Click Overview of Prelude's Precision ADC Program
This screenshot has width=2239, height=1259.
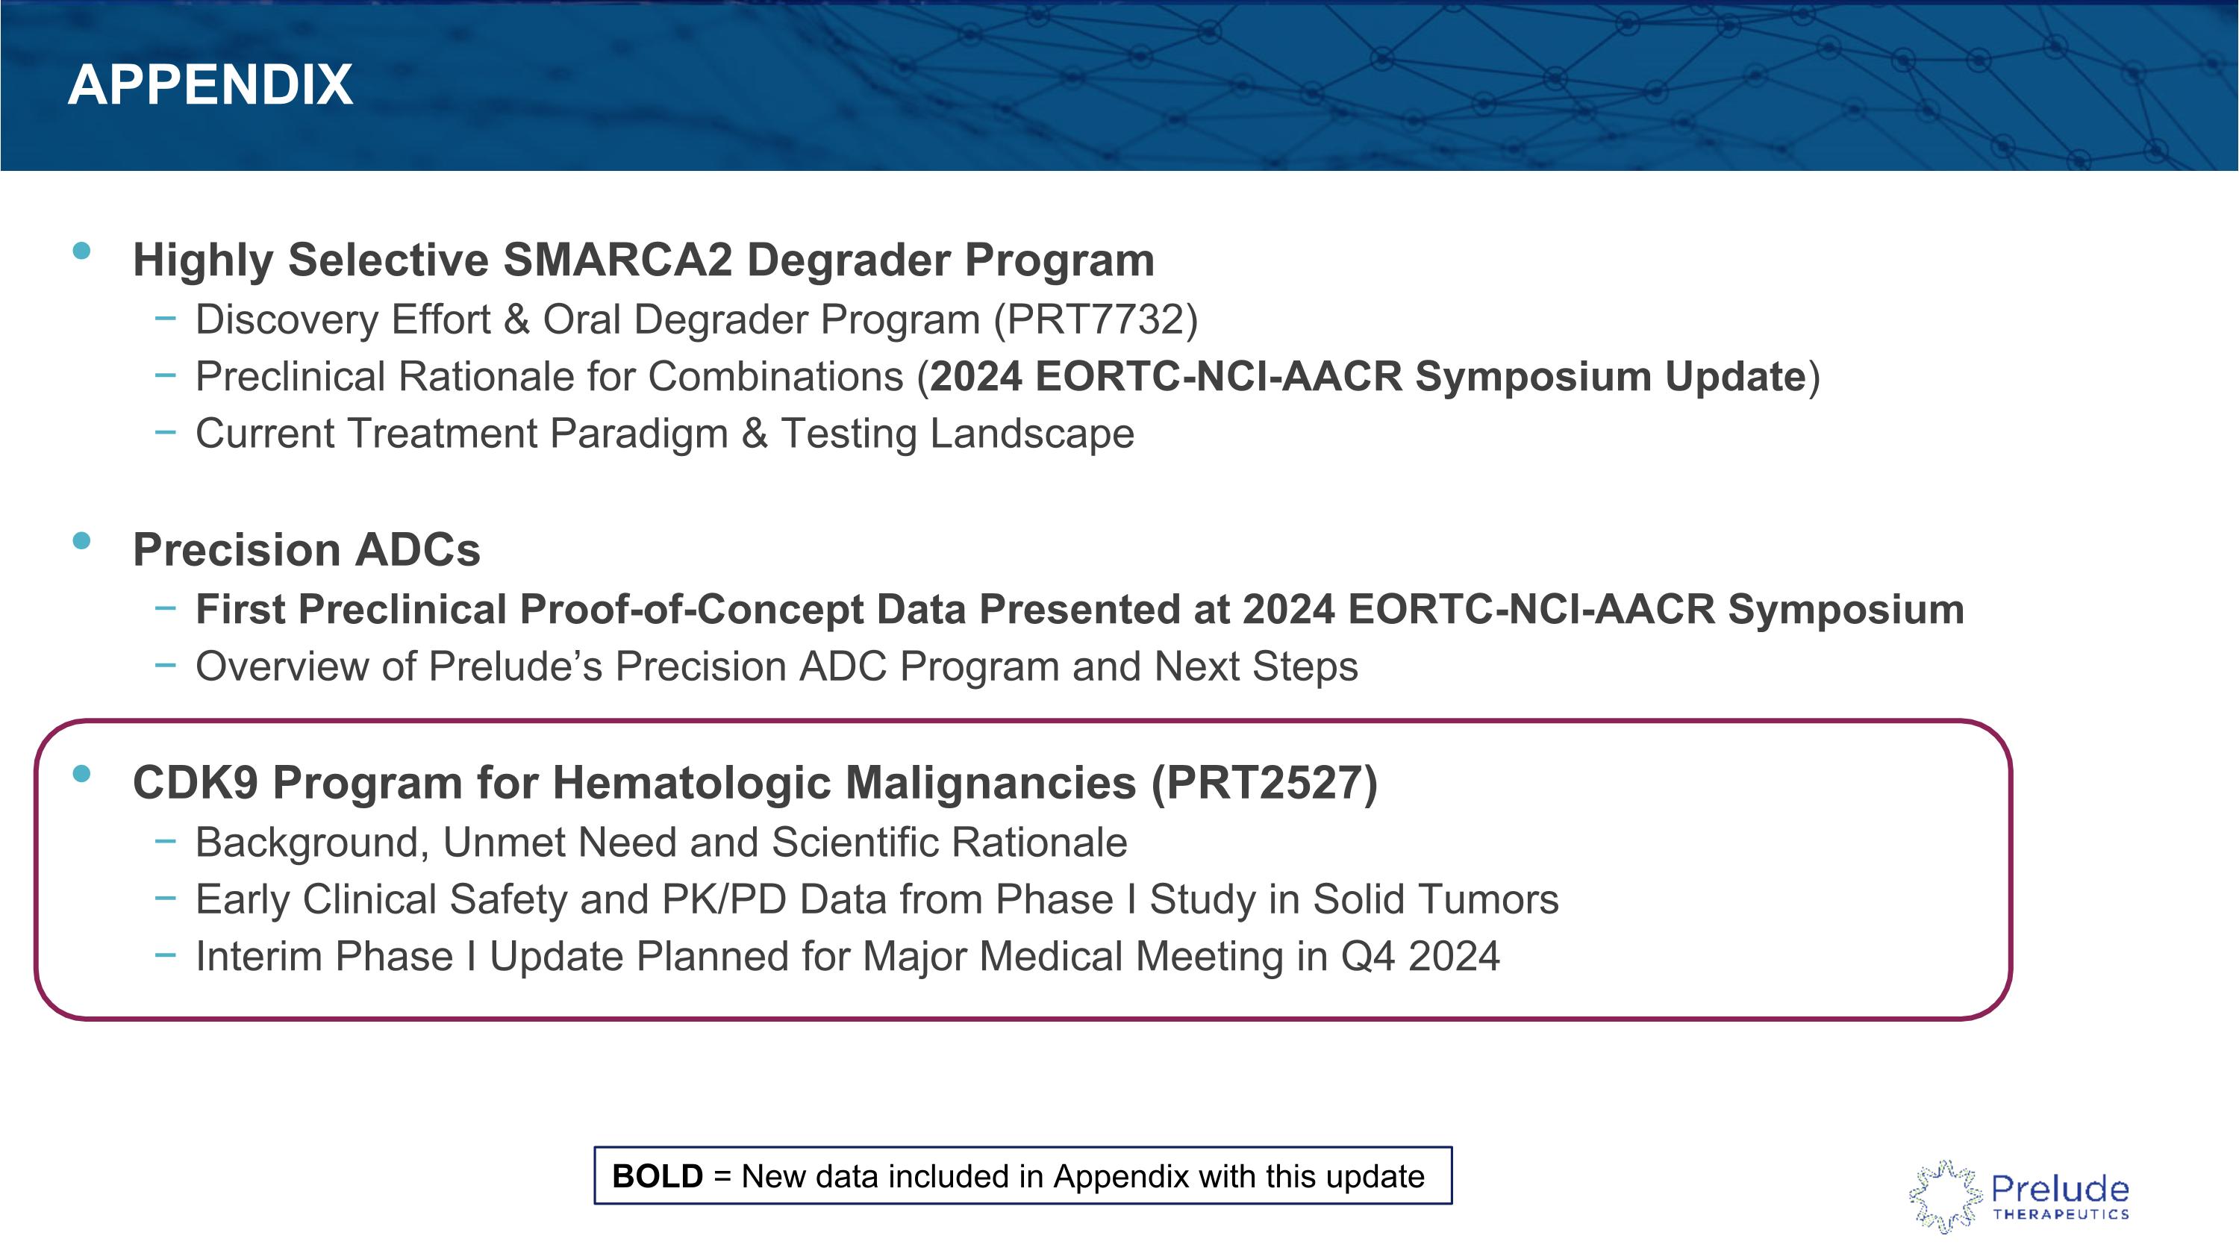click(776, 666)
